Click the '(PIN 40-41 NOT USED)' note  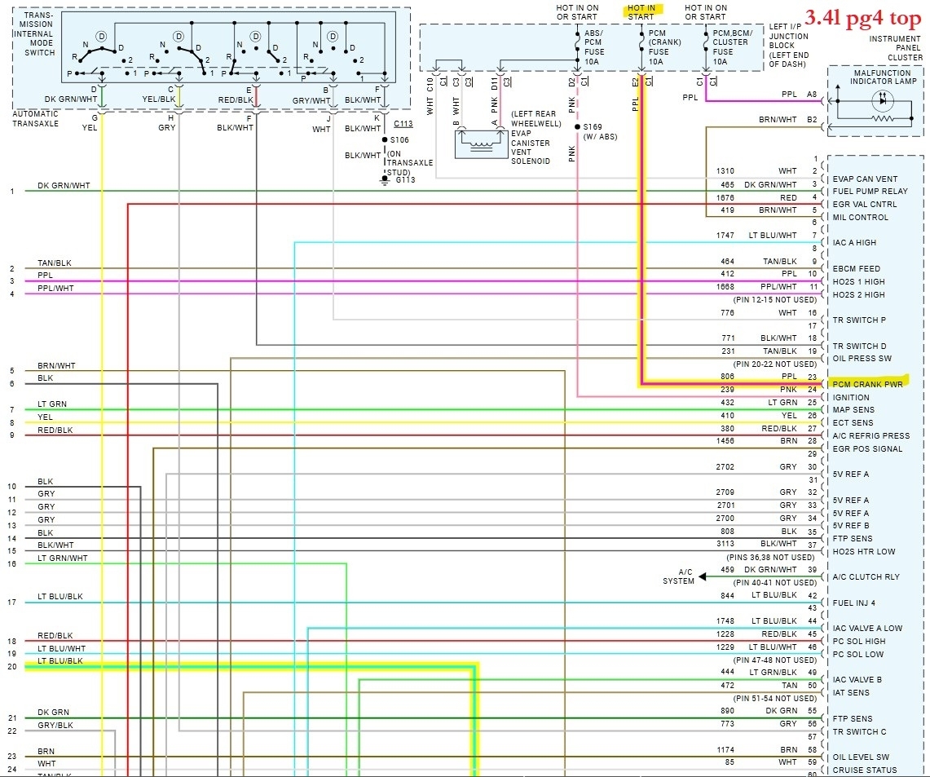click(774, 583)
